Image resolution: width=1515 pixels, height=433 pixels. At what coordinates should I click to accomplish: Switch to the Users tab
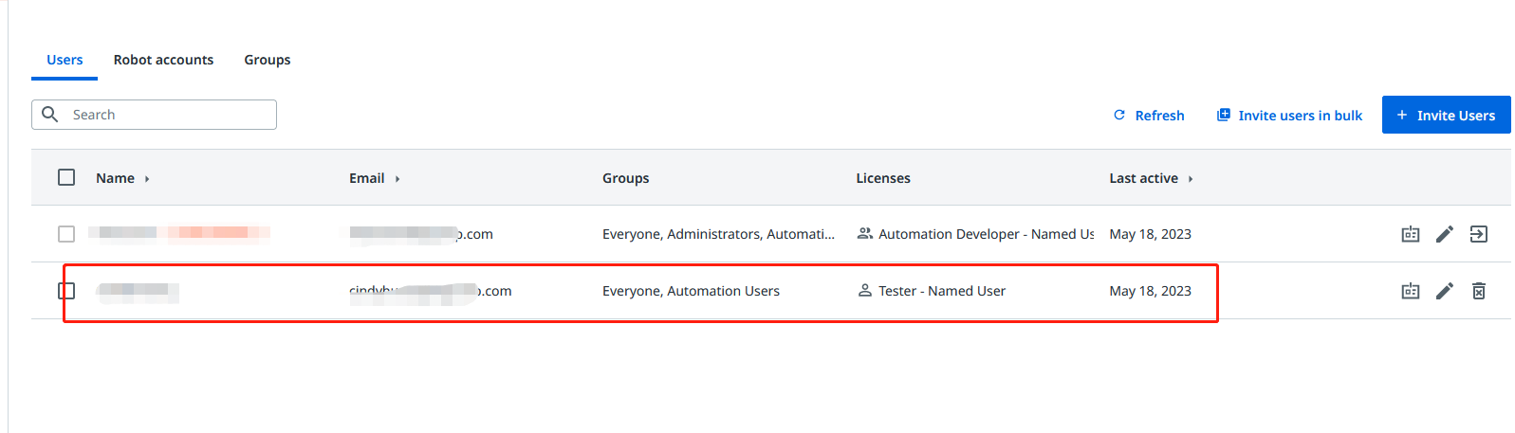coord(65,60)
